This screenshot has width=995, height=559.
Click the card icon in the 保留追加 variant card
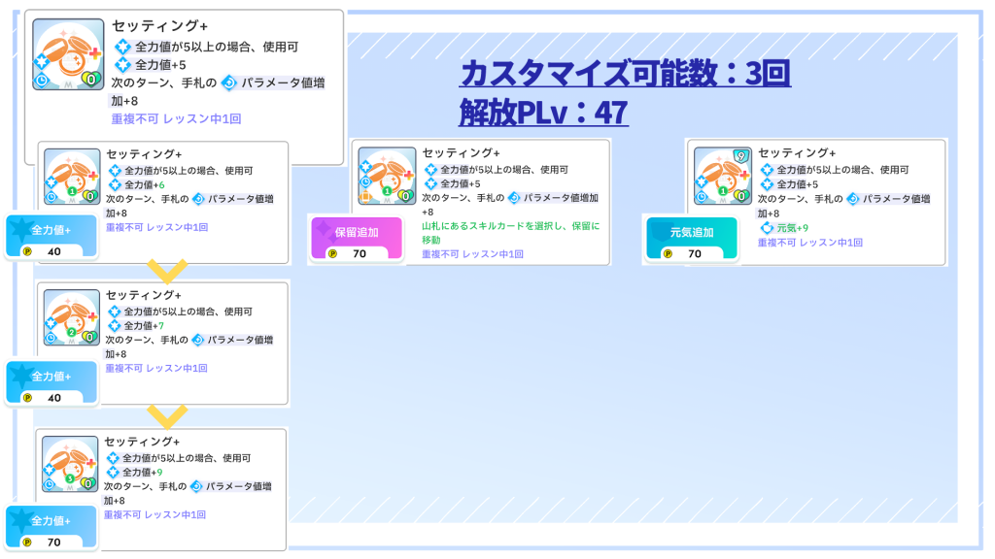coord(387,176)
